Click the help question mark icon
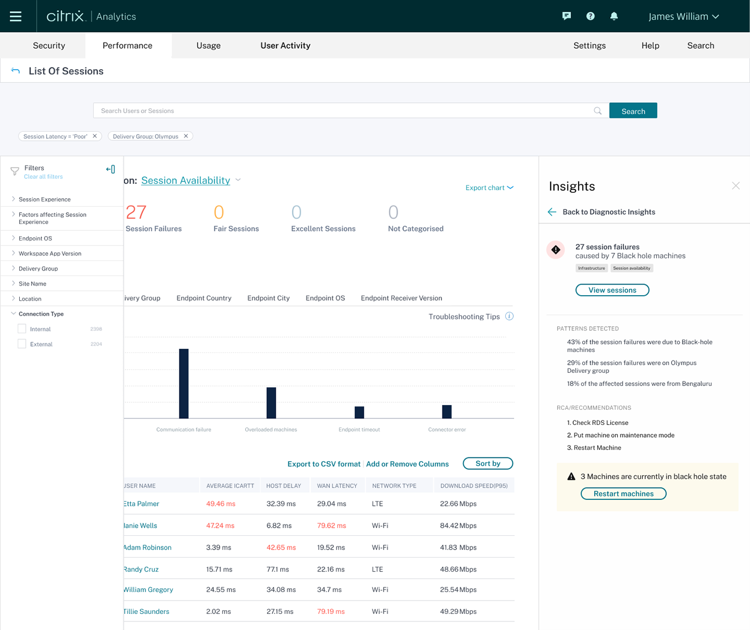This screenshot has height=630, width=750. coord(590,16)
